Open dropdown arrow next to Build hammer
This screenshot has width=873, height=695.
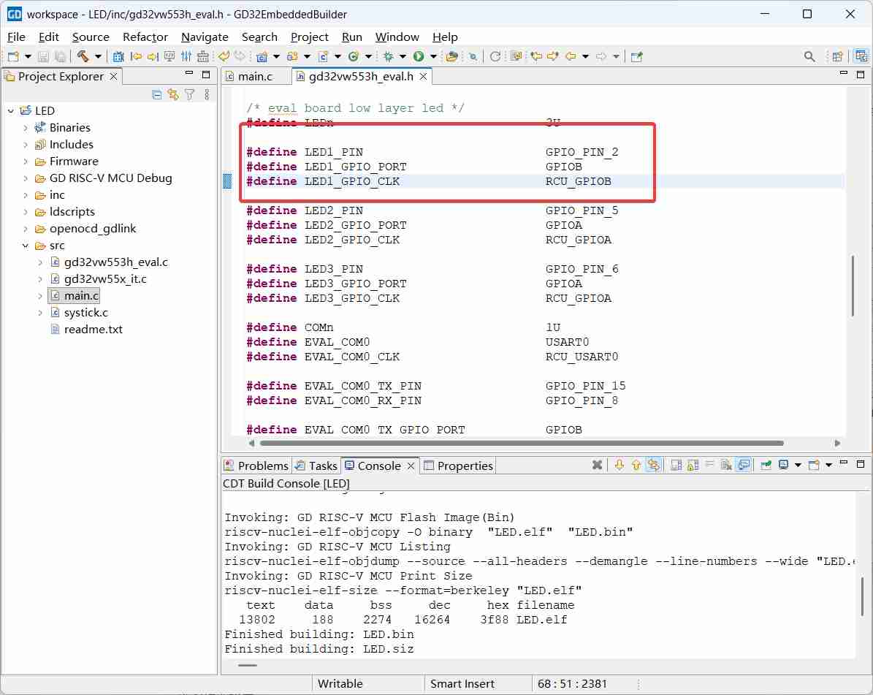coord(98,56)
